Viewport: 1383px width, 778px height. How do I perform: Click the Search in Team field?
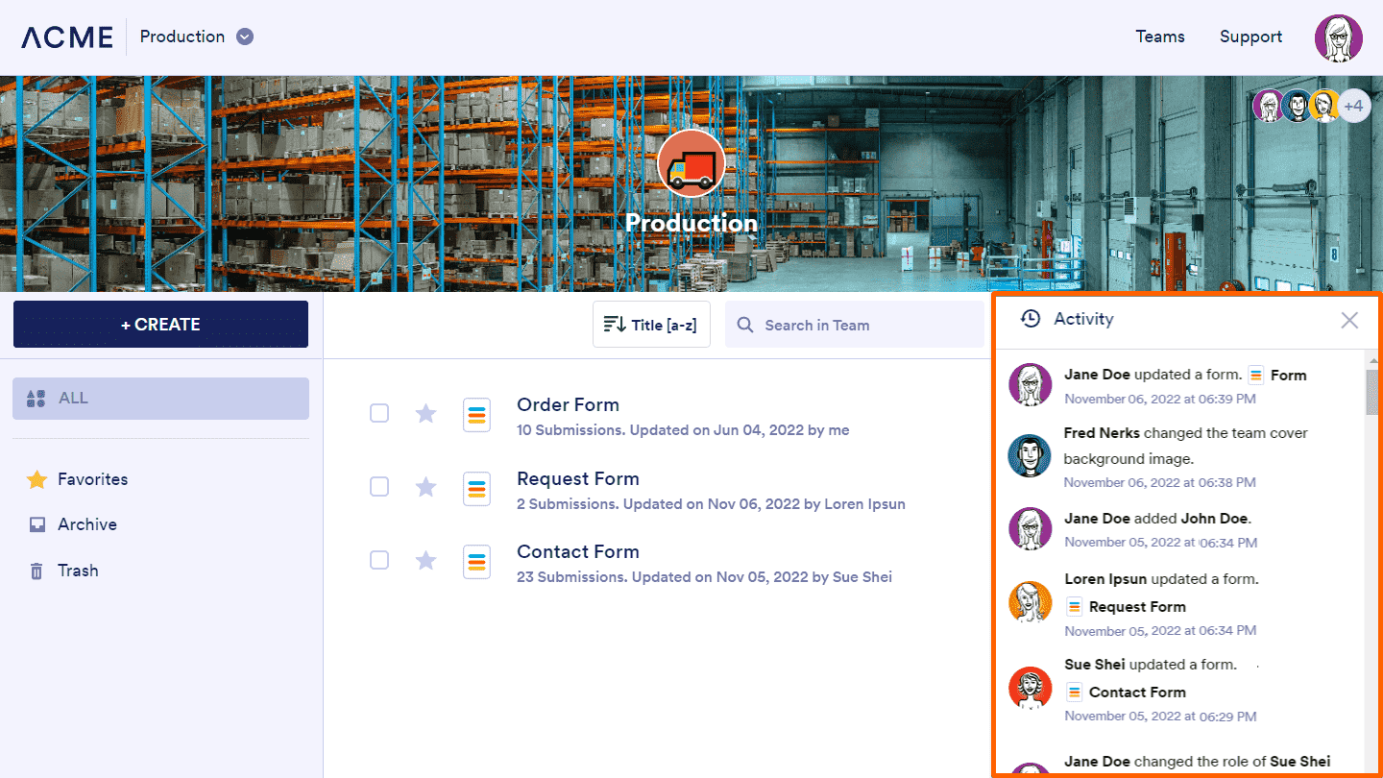[x=855, y=325]
